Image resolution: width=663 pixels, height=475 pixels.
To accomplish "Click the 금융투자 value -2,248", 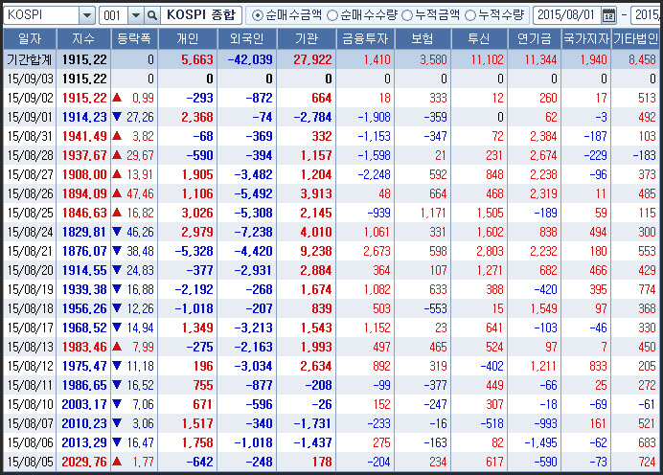I will pyautogui.click(x=375, y=174).
